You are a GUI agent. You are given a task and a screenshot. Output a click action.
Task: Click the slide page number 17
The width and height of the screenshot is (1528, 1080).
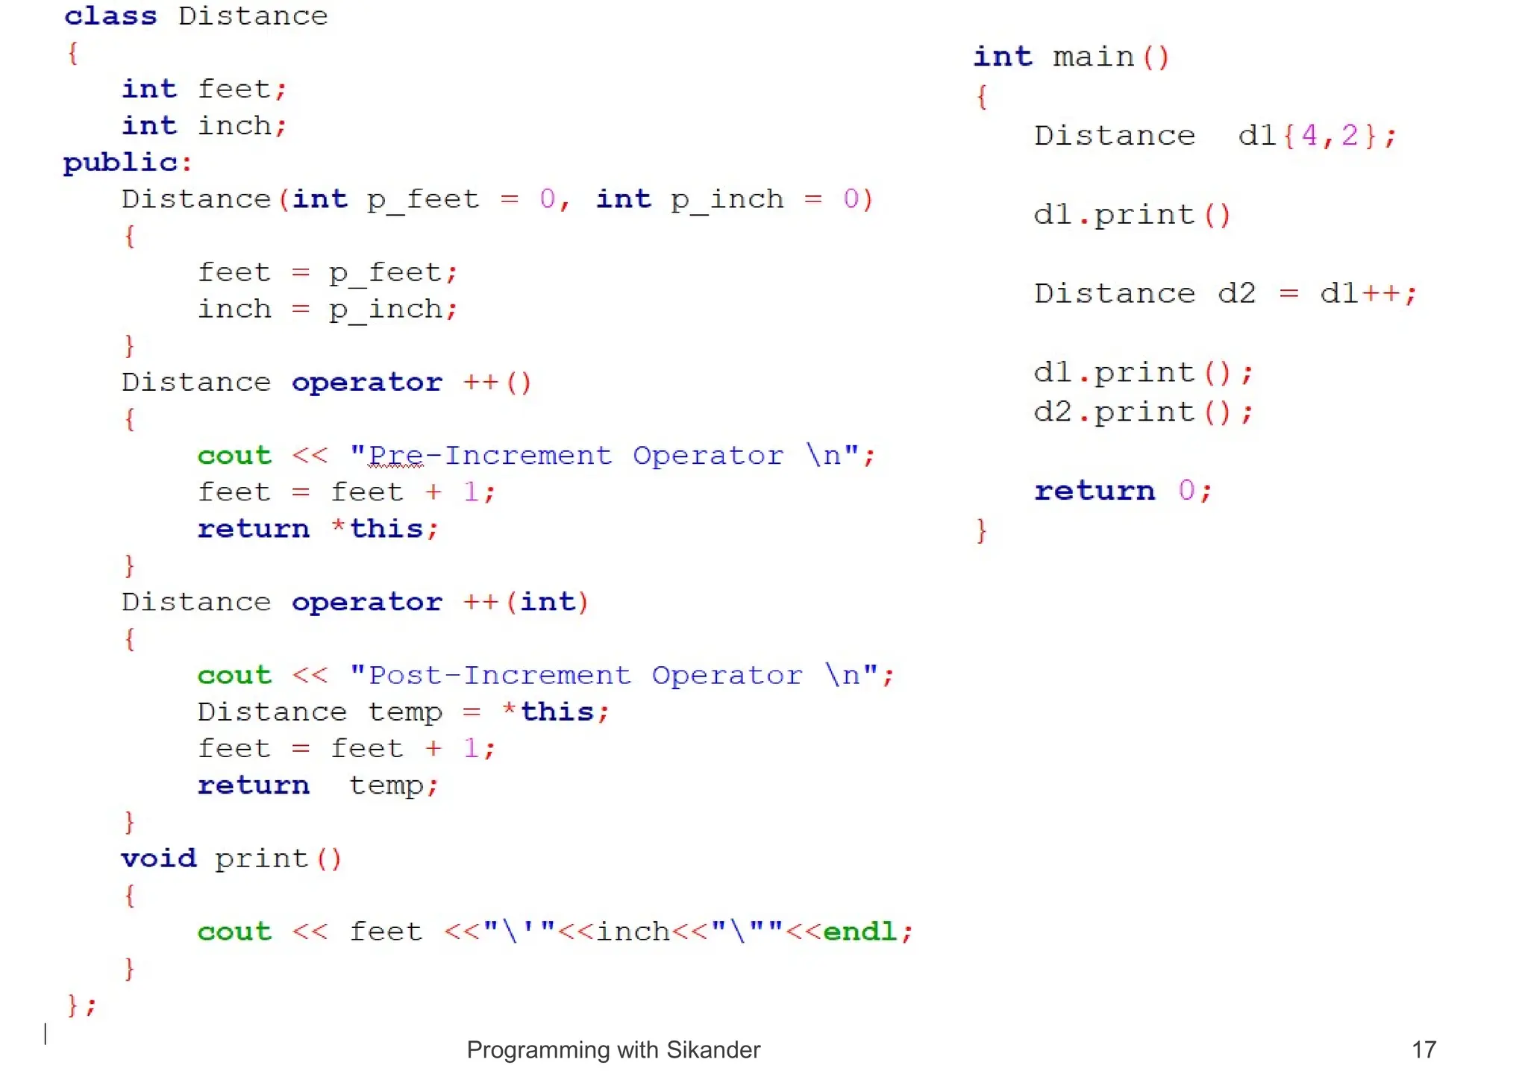click(x=1424, y=1049)
